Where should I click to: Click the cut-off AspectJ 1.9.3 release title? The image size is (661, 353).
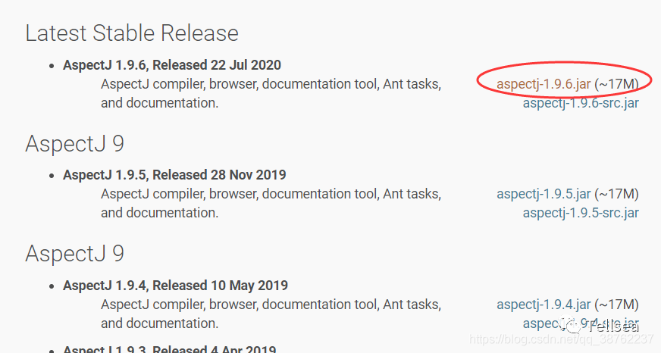pyautogui.click(x=170, y=349)
